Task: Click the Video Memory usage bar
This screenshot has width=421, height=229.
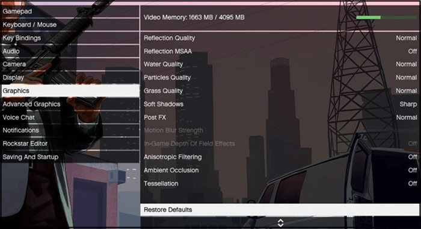Action: point(387,17)
